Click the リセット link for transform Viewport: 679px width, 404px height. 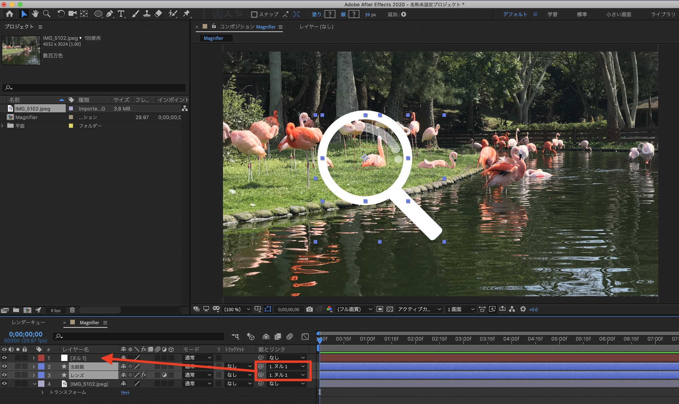(125, 392)
